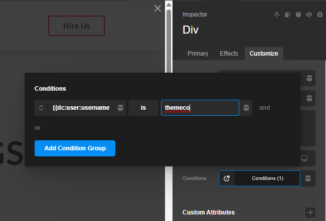Reorder the condition with the sort handle
Viewport: 326px width, 221px height.
pyautogui.click(x=41, y=108)
